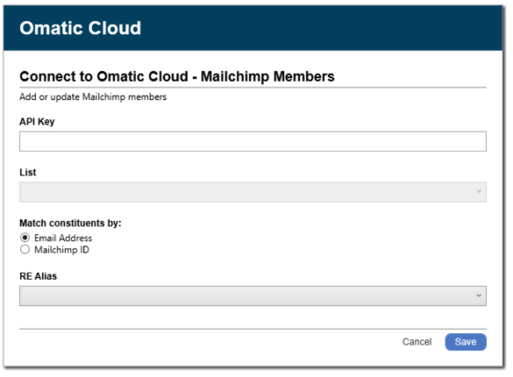Click the 'API Key' label
This screenshot has height=377, width=513.
point(37,122)
